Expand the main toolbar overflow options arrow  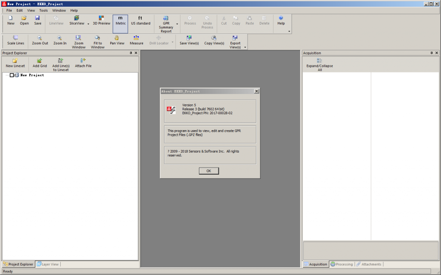tap(289, 31)
